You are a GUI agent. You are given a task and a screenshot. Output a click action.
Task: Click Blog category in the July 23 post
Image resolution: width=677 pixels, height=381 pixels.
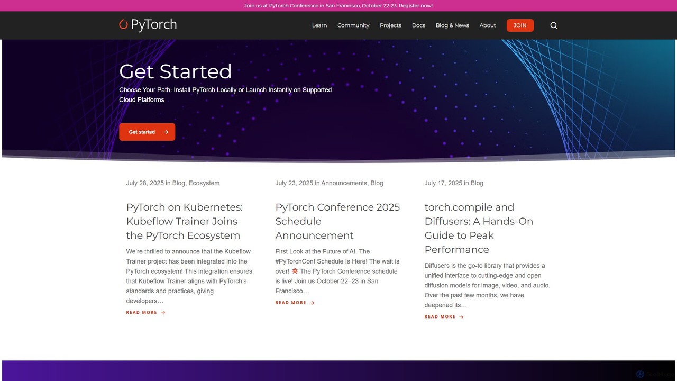point(377,183)
